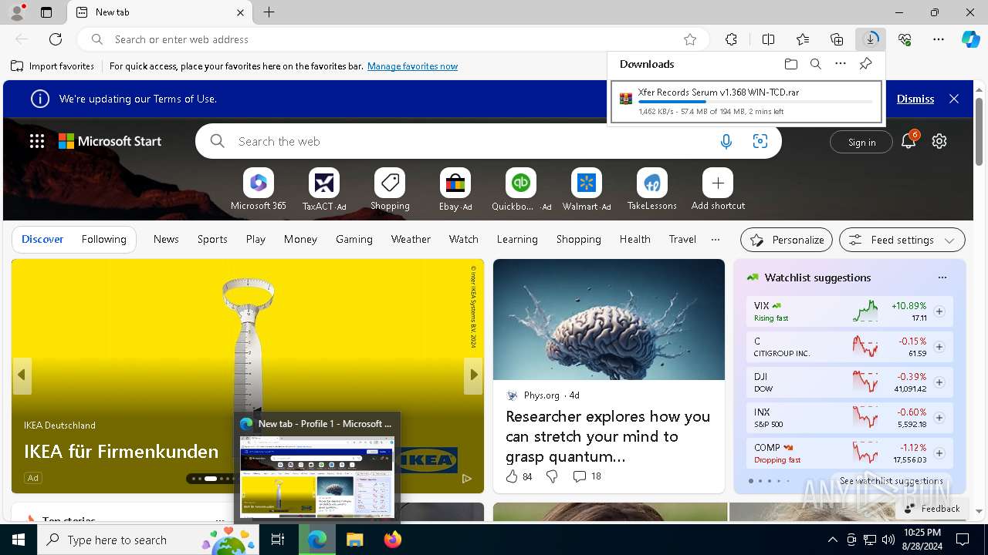Open the Gaming feed category
The height and width of the screenshot is (555, 988).
click(354, 239)
